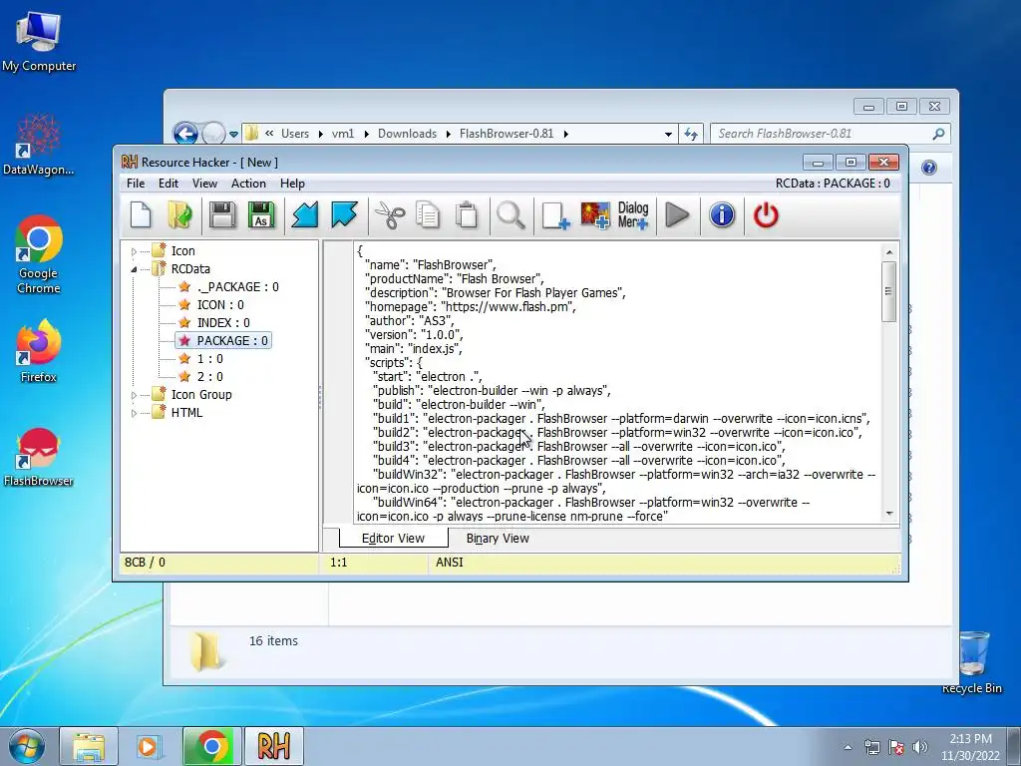Screen dimensions: 1021x766
Task: Click the New blank script icon
Action: pos(141,215)
